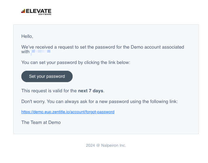Click the word "password" inside dark button
The height and width of the screenshot is (163, 208).
pyautogui.click(x=56, y=77)
